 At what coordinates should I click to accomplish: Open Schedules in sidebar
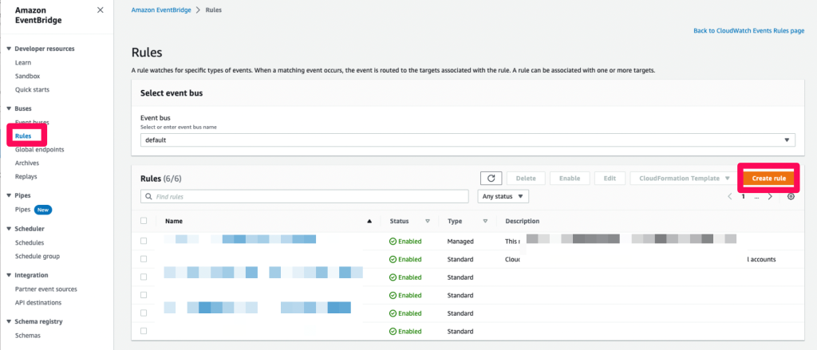pos(30,242)
